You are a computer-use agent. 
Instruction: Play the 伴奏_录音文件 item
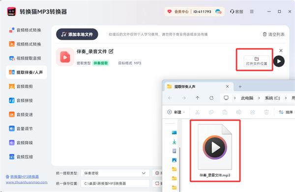point(279,61)
